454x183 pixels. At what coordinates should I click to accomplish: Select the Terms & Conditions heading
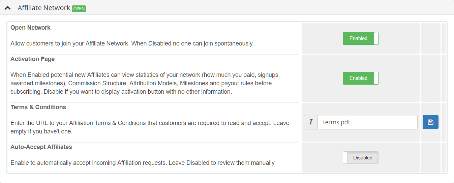click(38, 107)
